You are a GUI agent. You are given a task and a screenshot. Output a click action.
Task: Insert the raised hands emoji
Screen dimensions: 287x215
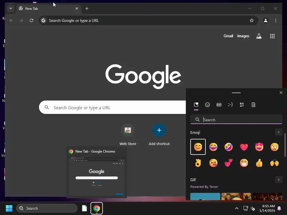point(274,163)
